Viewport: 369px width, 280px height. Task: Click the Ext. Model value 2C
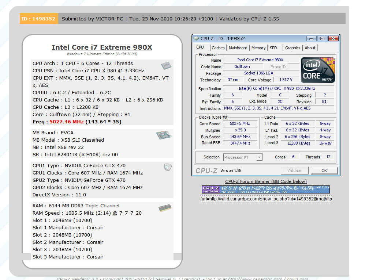click(x=280, y=101)
